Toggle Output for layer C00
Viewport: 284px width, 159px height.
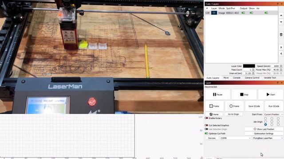[x=243, y=13]
